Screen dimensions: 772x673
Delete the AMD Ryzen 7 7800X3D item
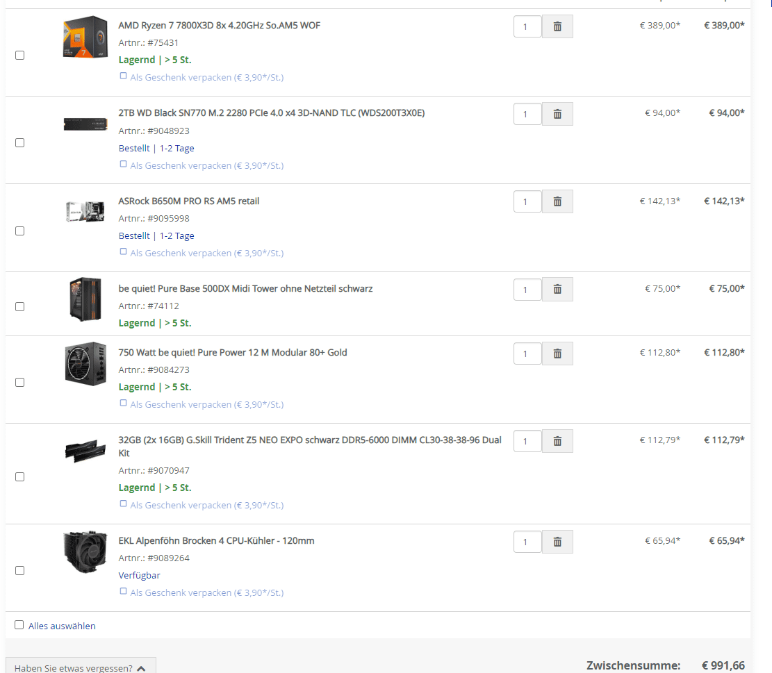coord(557,26)
